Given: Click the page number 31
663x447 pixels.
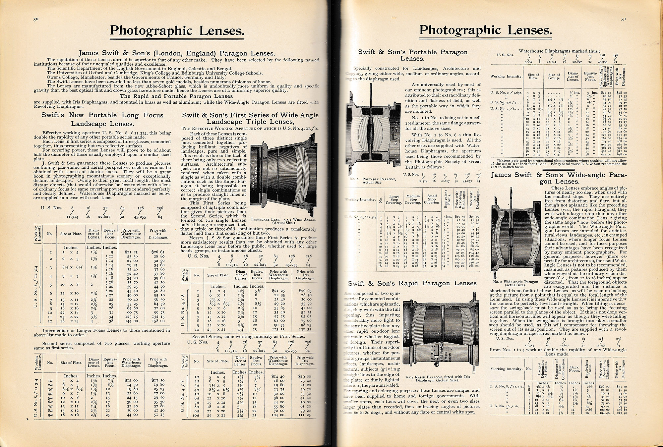Looking at the screenshot, I should (x=624, y=19).
